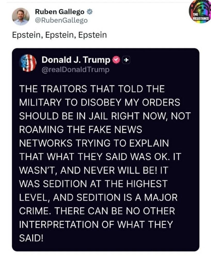Click the final word "SAID!" in quoted post

point(31,238)
